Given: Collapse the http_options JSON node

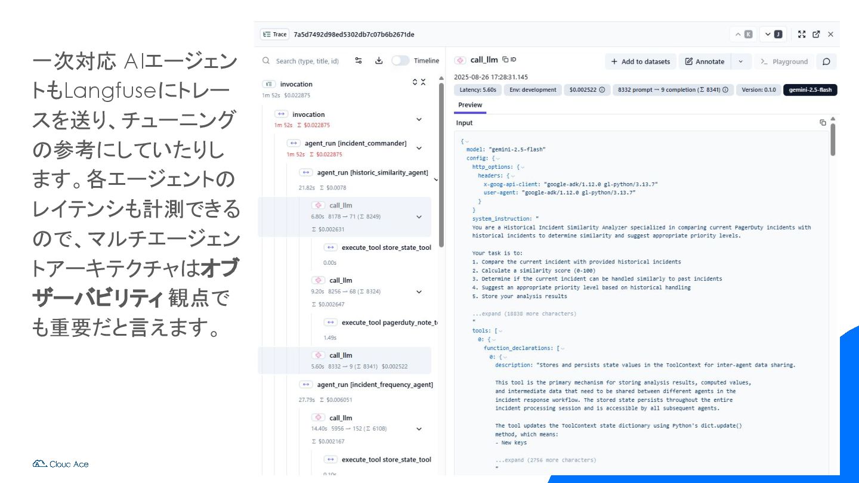Looking at the screenshot, I should (523, 167).
